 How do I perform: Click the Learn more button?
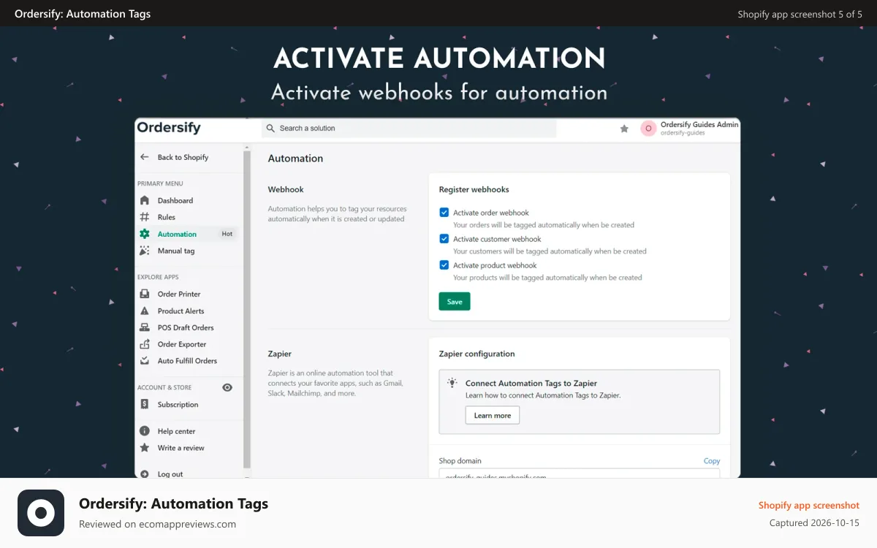pyautogui.click(x=493, y=415)
